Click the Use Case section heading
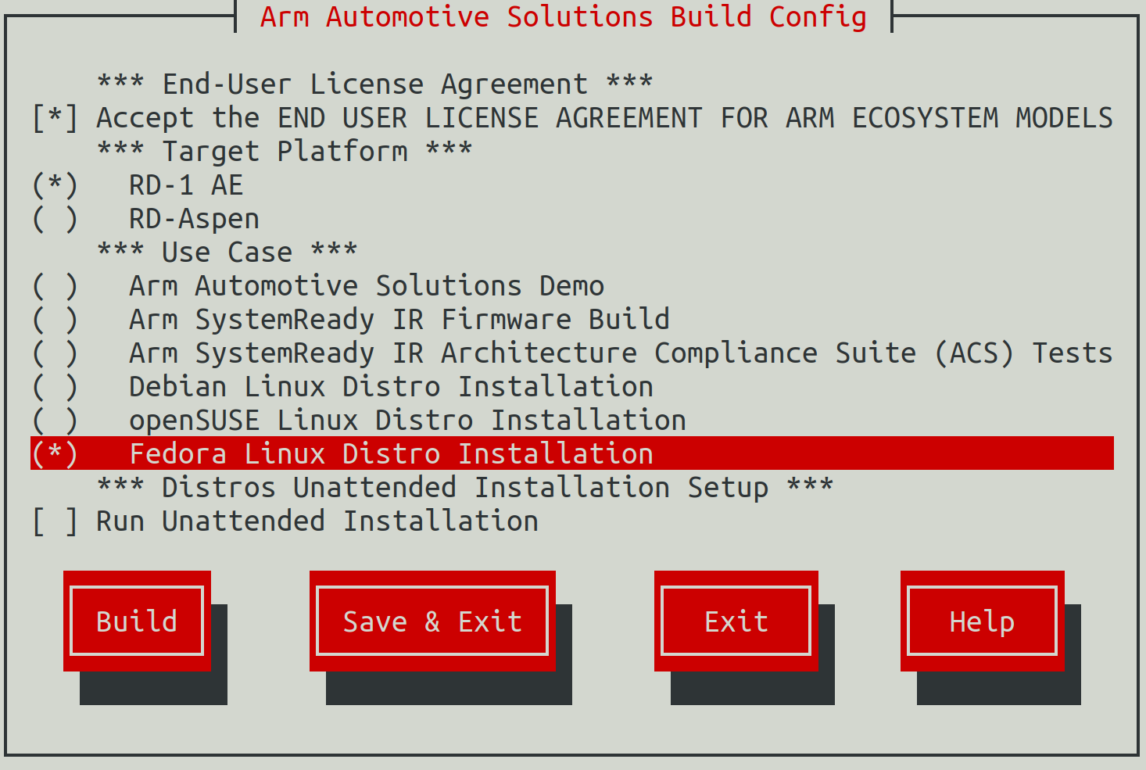 tap(227, 252)
